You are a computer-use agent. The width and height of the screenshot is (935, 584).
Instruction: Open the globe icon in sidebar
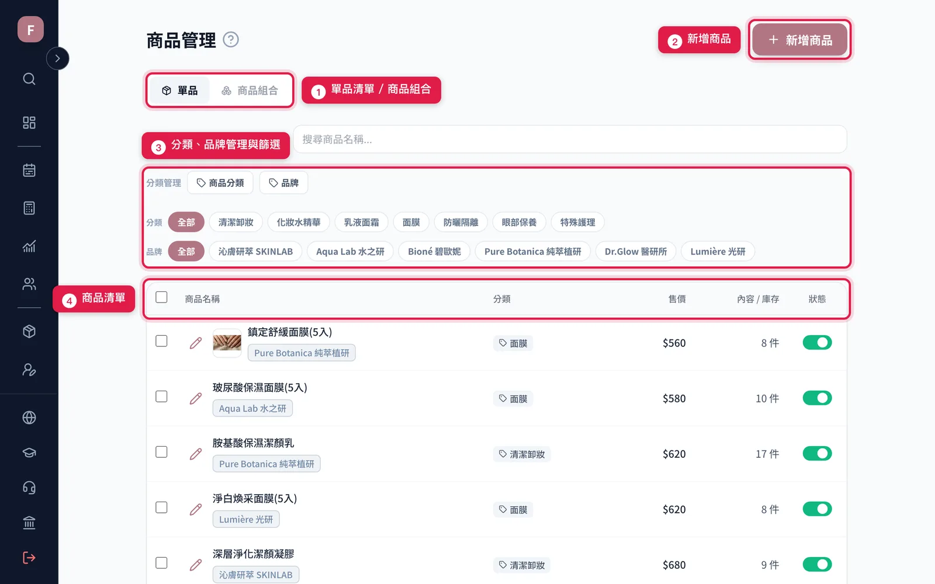tap(29, 418)
